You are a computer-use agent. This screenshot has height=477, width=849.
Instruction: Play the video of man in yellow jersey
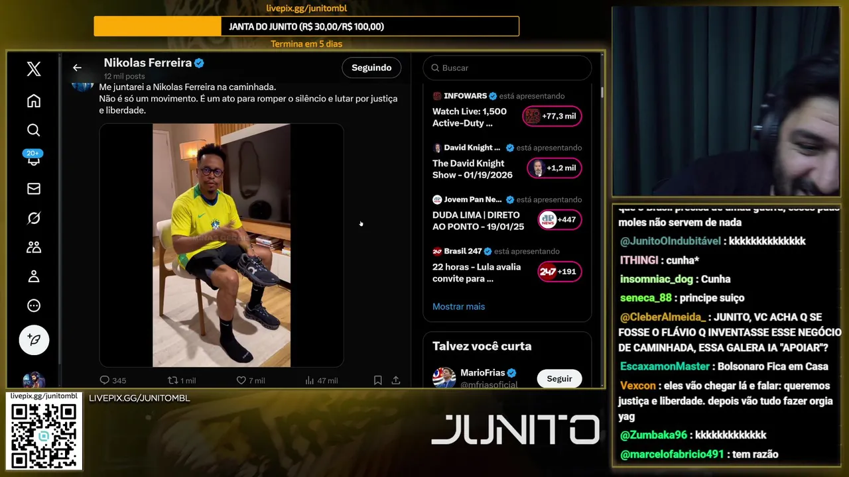tap(222, 245)
